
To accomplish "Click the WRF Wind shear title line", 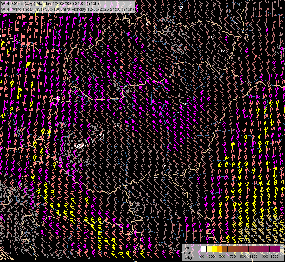I will point(68,9).
